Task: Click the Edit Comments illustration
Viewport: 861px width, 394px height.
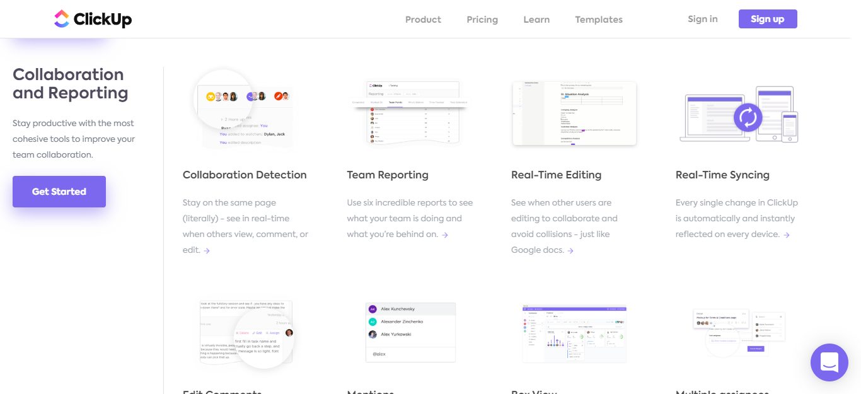Action: (246, 333)
